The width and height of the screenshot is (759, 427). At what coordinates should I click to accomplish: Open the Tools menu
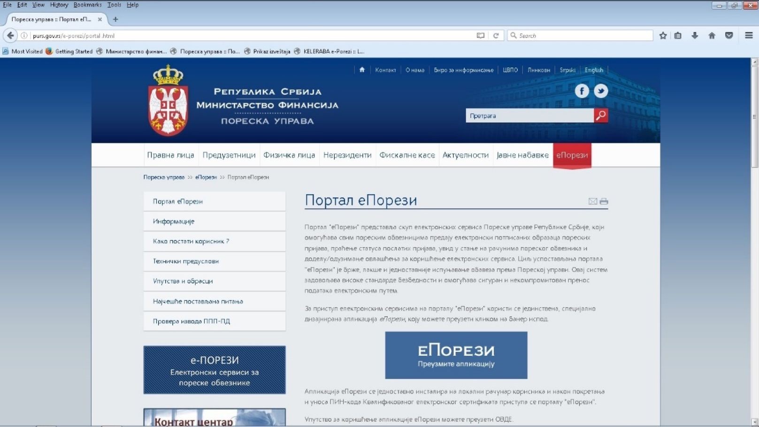[x=114, y=5]
